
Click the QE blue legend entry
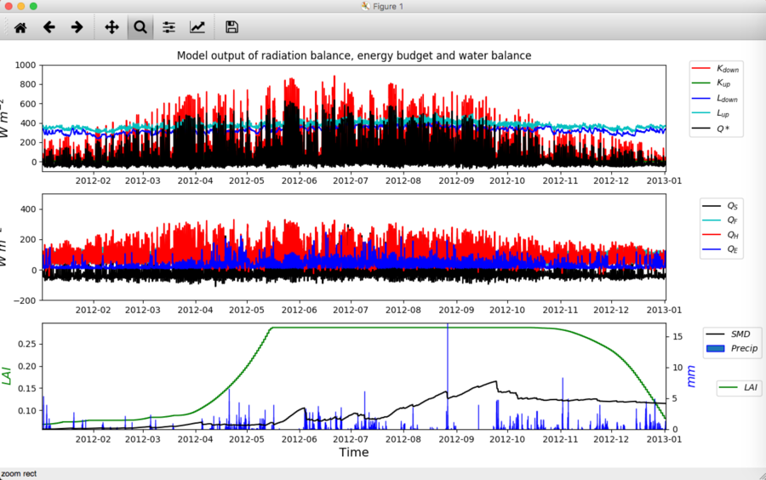pyautogui.click(x=721, y=249)
